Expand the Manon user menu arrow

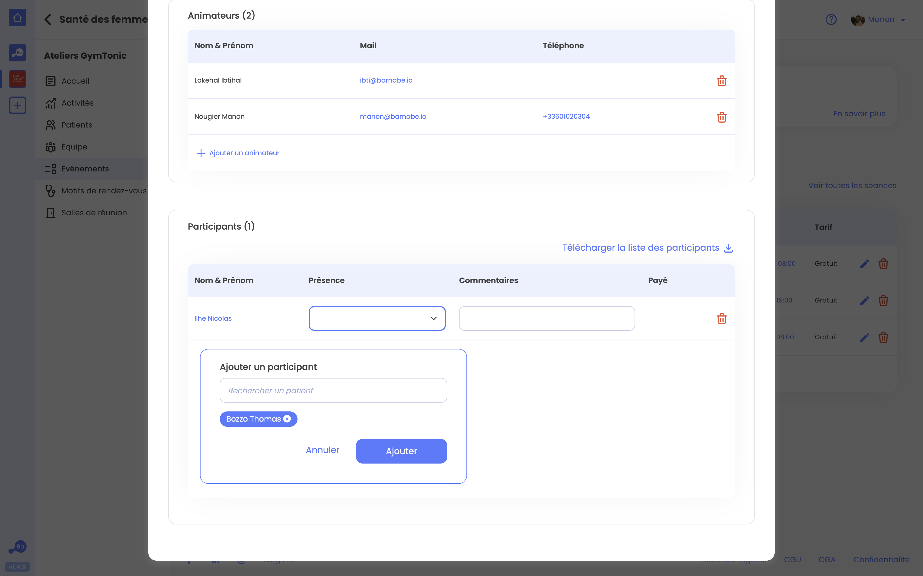tap(903, 20)
